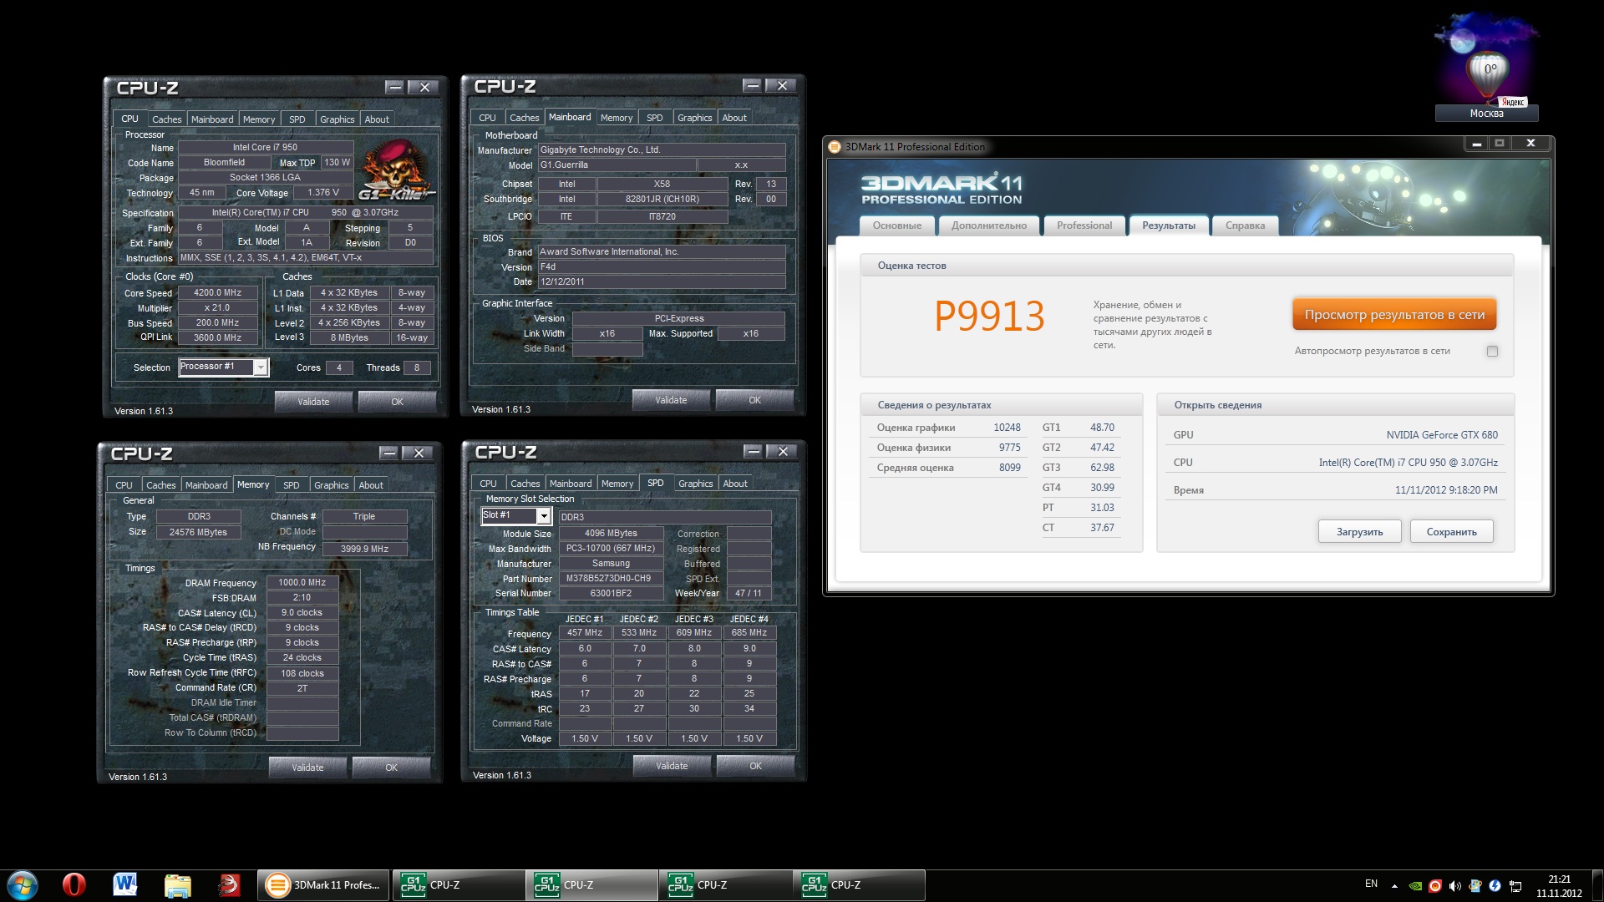Maximize the 3DMark 11 window

coord(1499,144)
